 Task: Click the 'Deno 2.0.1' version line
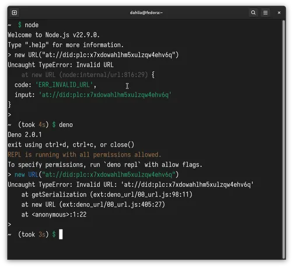coord(25,135)
